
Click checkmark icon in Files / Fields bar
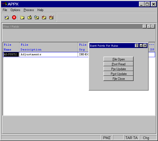(x=149, y=26)
